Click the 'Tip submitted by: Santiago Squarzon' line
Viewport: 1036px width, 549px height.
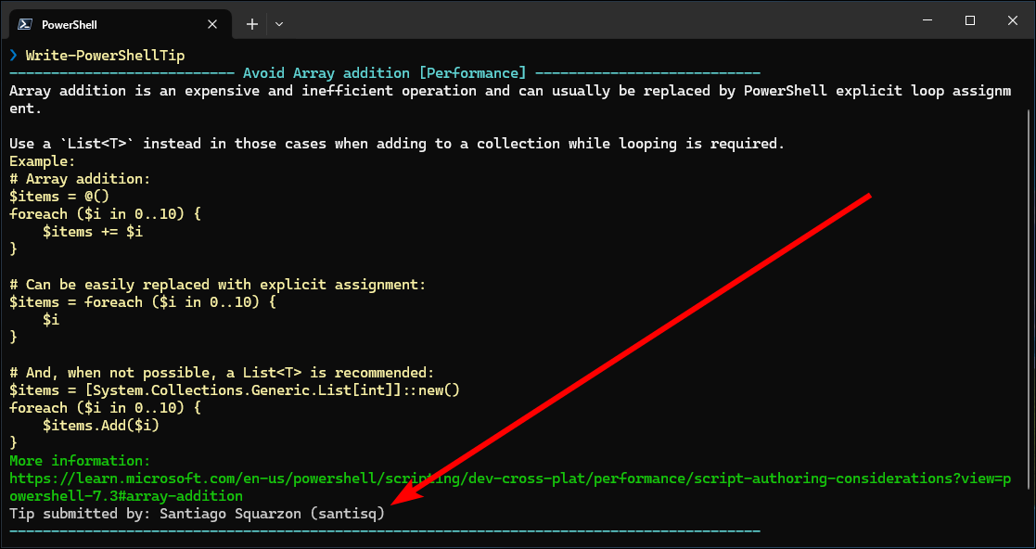196,513
